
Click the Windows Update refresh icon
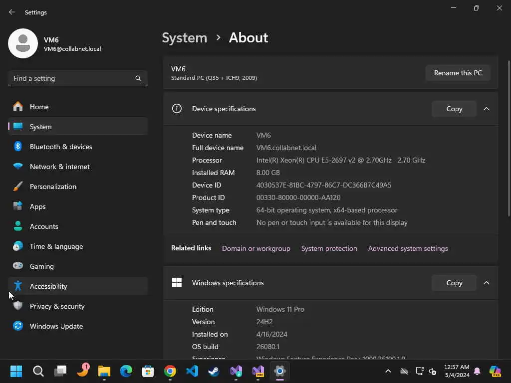(18, 326)
